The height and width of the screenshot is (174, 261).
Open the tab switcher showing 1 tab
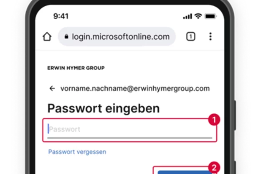click(x=190, y=36)
